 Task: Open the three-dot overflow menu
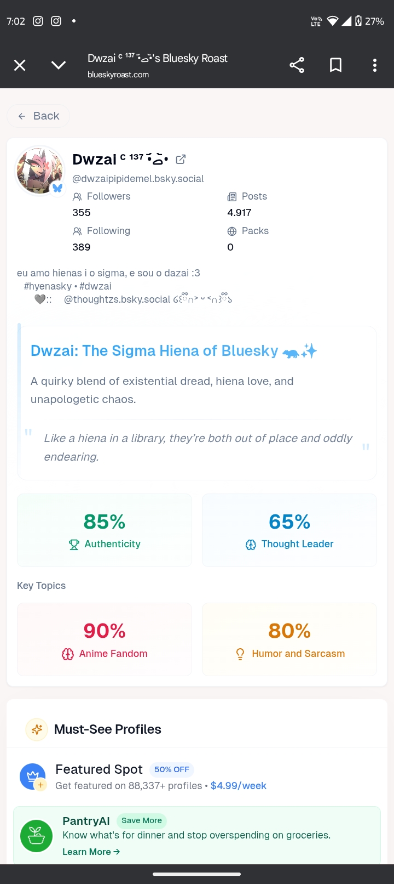click(x=375, y=66)
